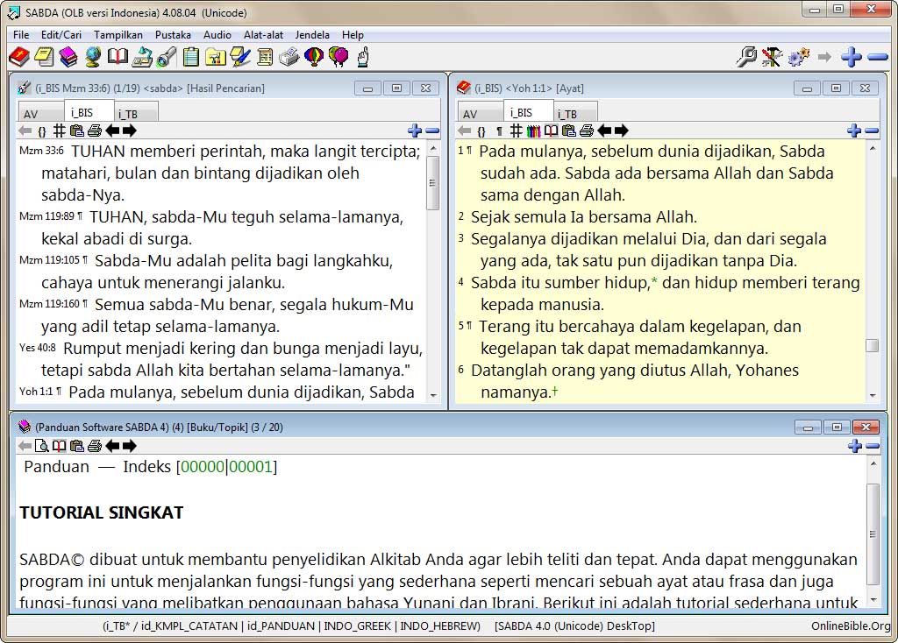Viewport: 898px width, 643px height.
Task: Open the Jendela menu
Action: click(312, 35)
